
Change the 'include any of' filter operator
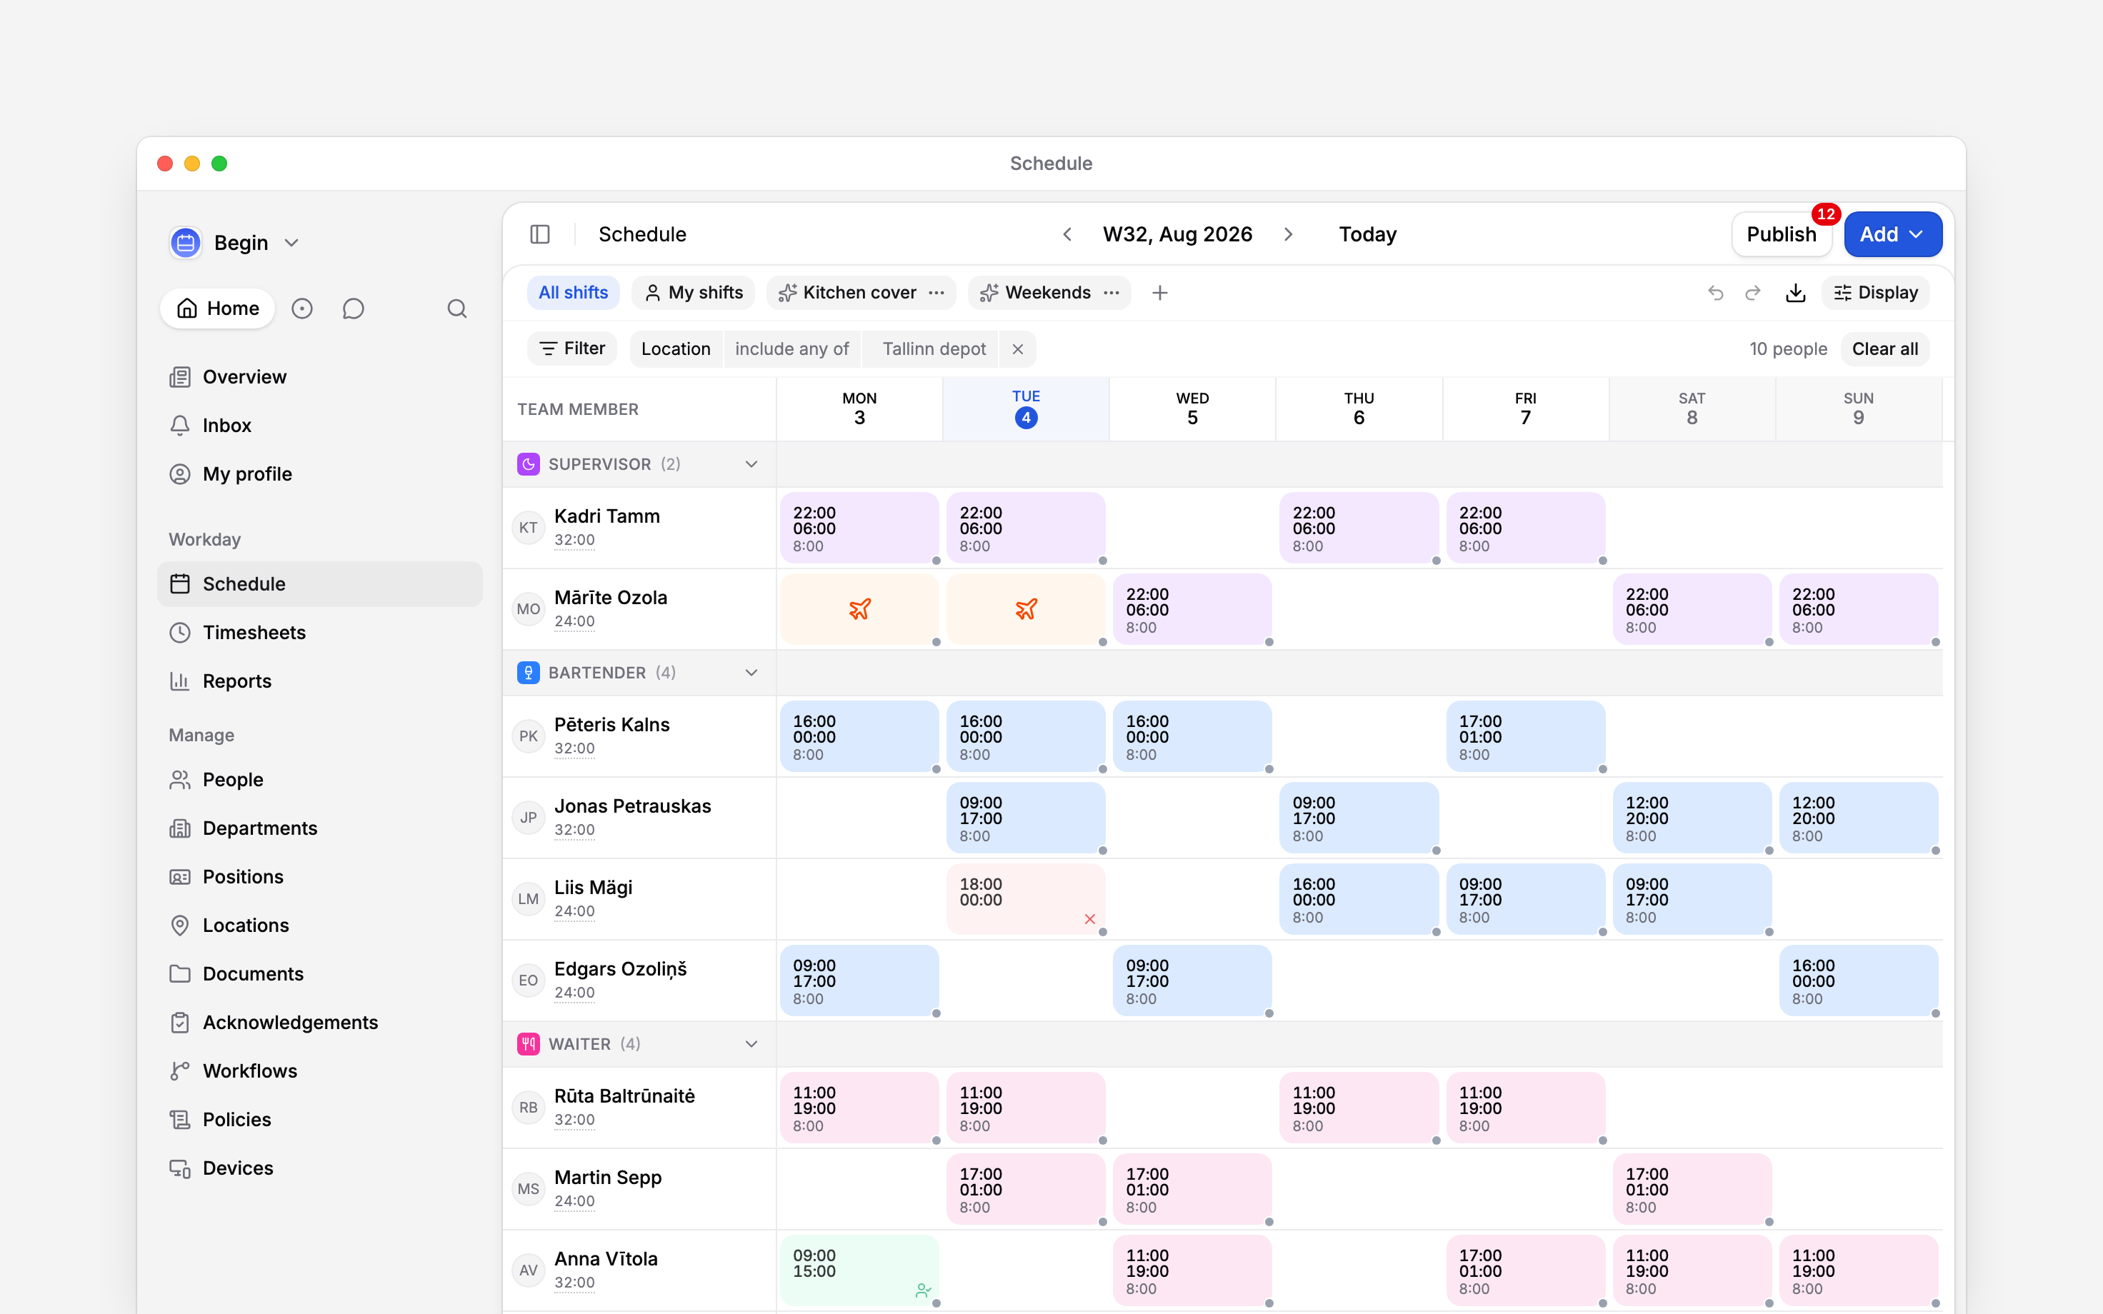coord(791,348)
